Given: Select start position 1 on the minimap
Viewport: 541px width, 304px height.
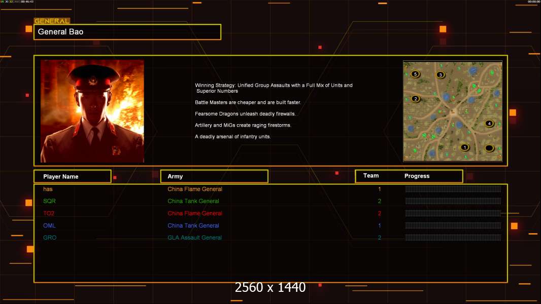Looking at the screenshot, I should point(465,147).
